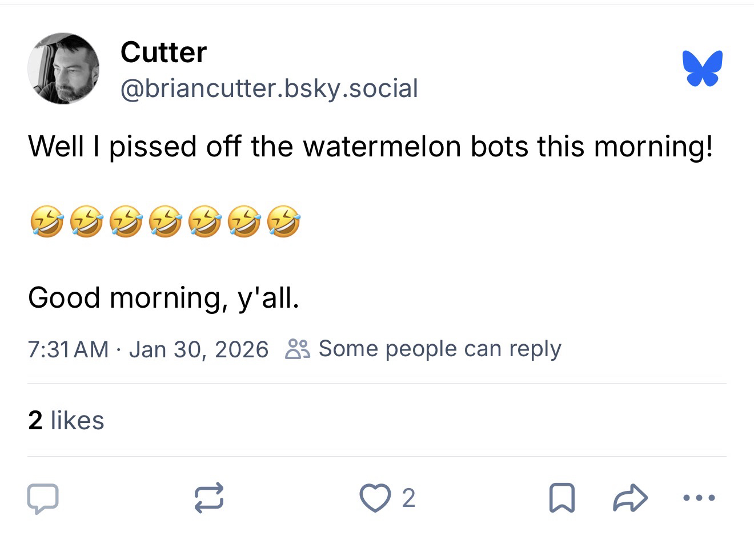Like the post with the heart icon
754x536 pixels.
pyautogui.click(x=374, y=498)
